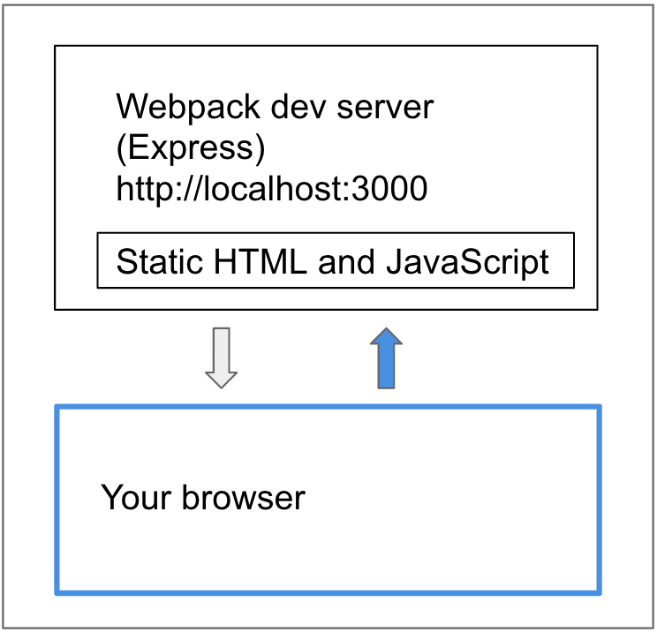Click the 'Webpack dev server' text
This screenshot has width=657, height=632.
tap(275, 107)
